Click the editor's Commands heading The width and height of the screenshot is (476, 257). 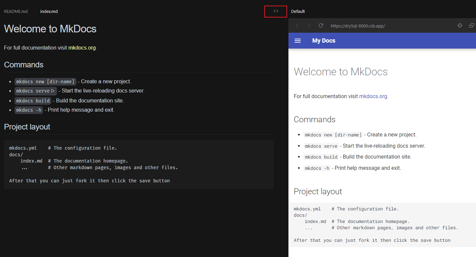pyautogui.click(x=24, y=65)
